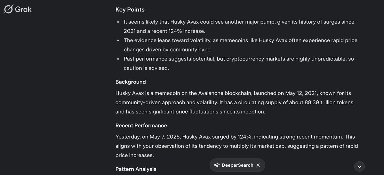
Task: Click the Recent Performance heading
Action: (141, 125)
